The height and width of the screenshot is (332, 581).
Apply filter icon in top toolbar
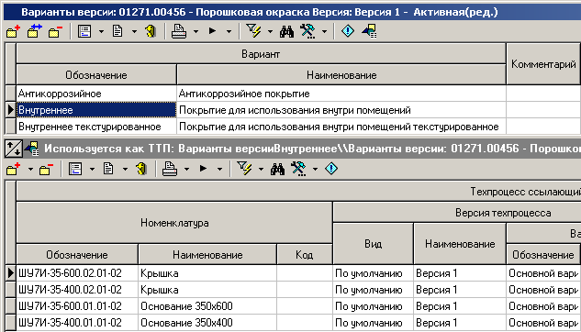(x=253, y=31)
